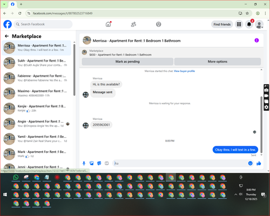Click the conversation list scrollbar
This screenshot has height=216, width=270.
coord(75,70)
